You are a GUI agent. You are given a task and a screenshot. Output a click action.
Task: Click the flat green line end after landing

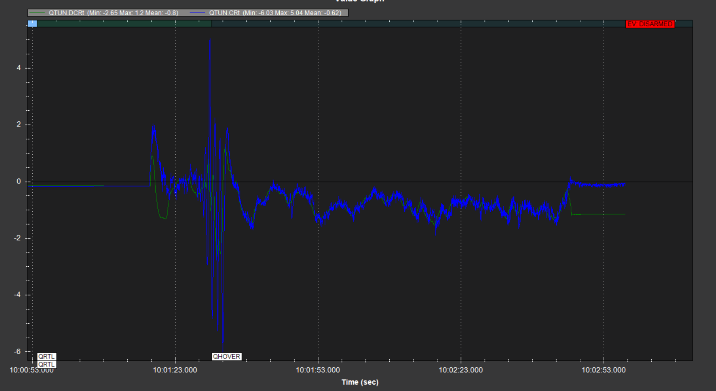tap(624, 214)
